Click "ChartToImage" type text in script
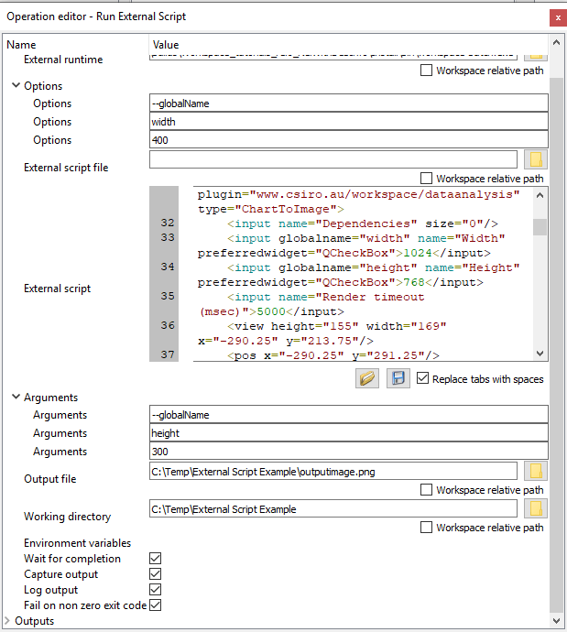The width and height of the screenshot is (567, 632). 286,209
